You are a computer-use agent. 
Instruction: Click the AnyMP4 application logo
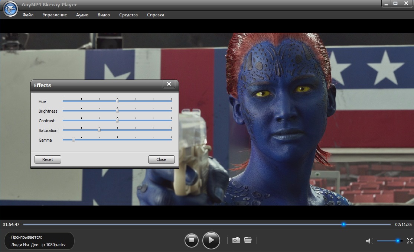pyautogui.click(x=10, y=9)
